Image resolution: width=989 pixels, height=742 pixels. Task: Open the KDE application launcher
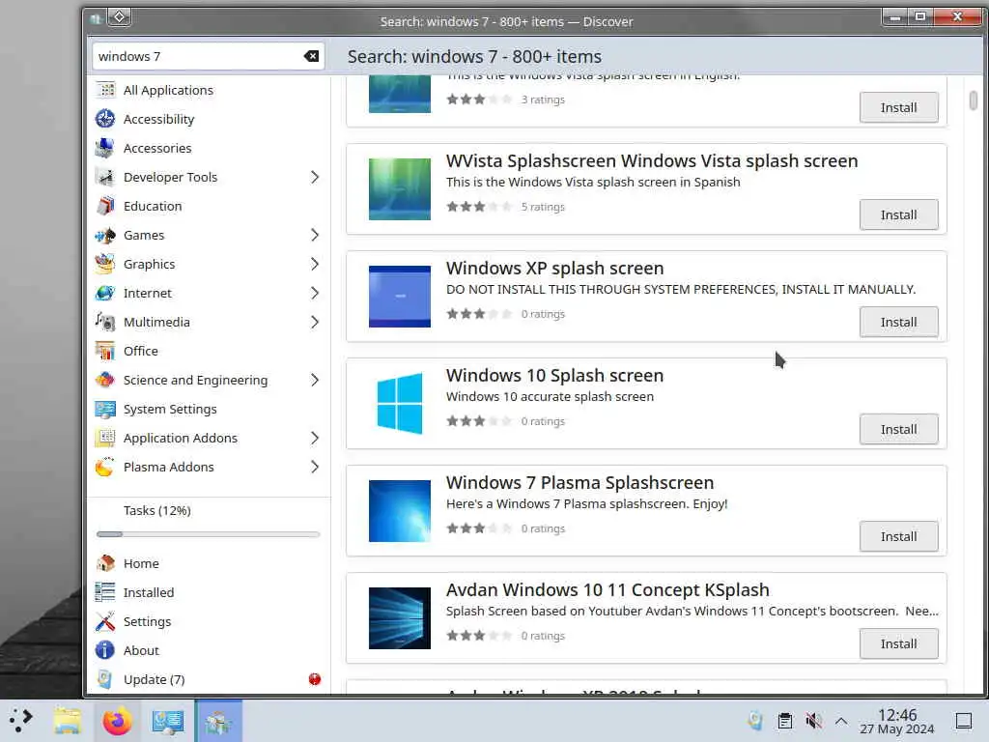tap(21, 721)
